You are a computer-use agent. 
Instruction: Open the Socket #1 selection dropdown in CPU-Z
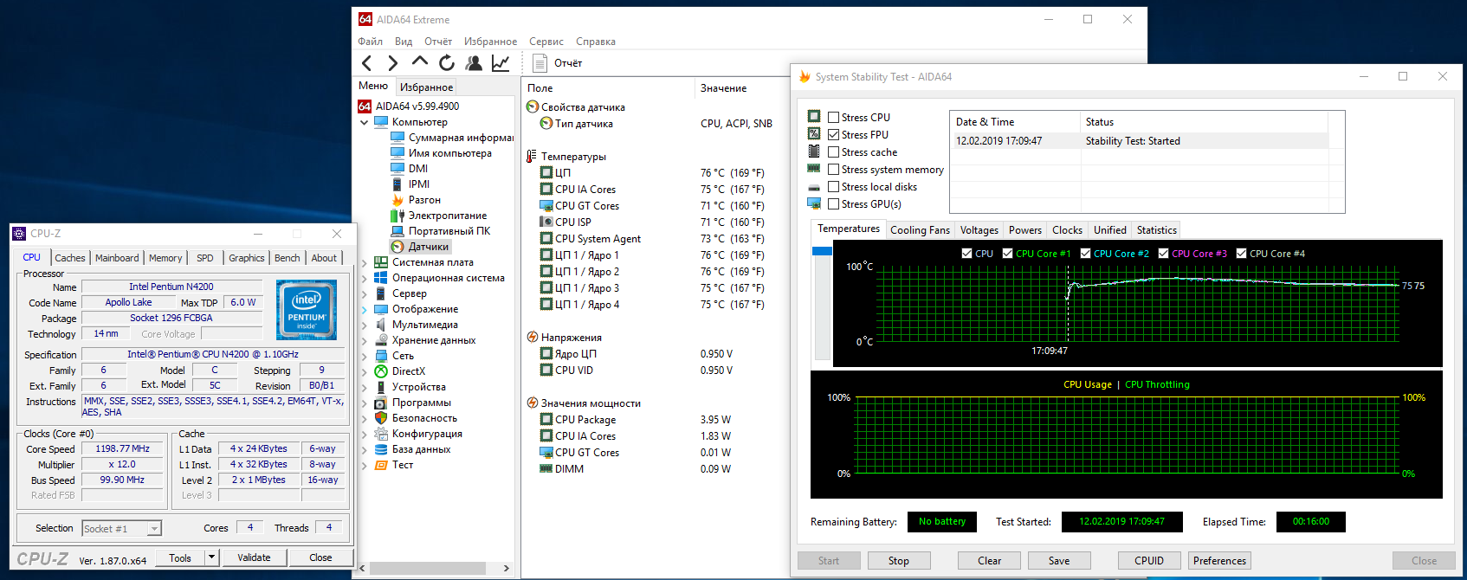(x=154, y=529)
